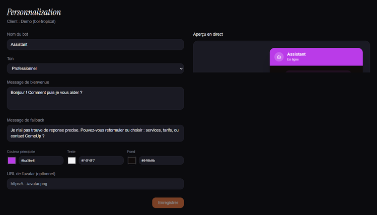This screenshot has height=215, width=377.
Task: Open the Couleur principale purple swatch
Action: tap(12, 161)
